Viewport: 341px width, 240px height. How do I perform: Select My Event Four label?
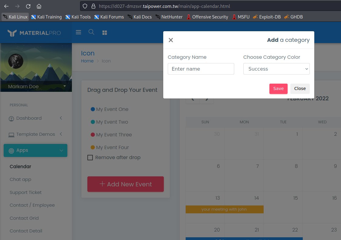113,148
